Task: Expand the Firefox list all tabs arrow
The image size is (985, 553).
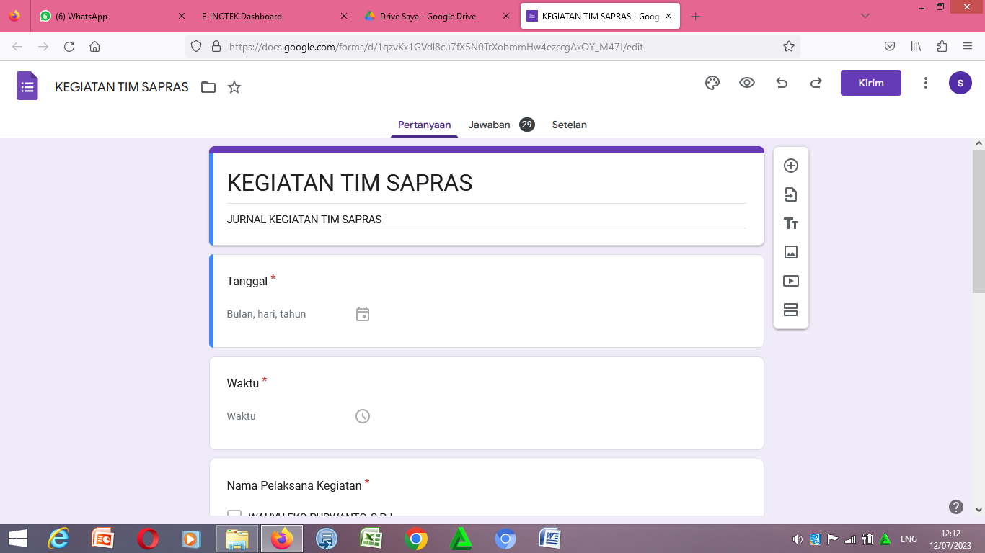Action: point(865,16)
